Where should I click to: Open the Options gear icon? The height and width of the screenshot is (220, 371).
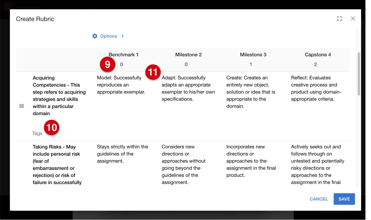point(95,36)
